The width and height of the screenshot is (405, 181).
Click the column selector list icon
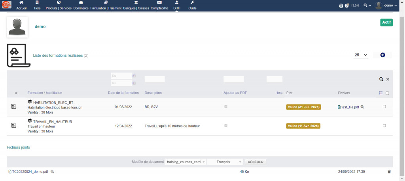(381, 93)
